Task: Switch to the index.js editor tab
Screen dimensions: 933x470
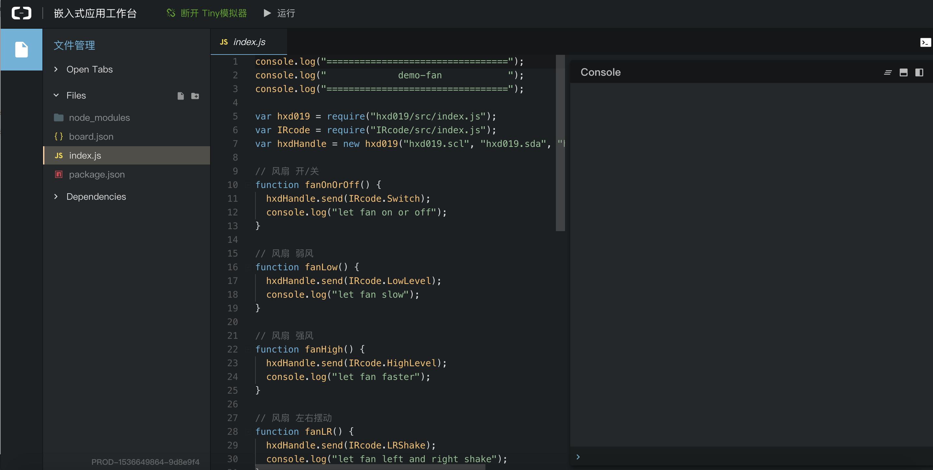Action: [249, 42]
